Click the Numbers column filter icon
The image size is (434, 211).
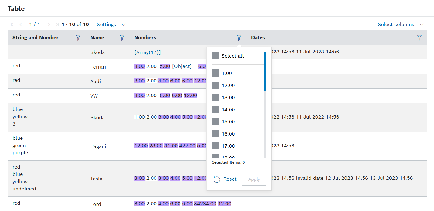239,38
